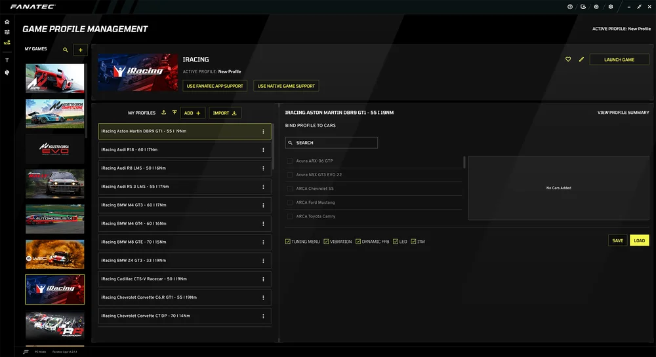Open View Profile Summary link

pyautogui.click(x=623, y=113)
